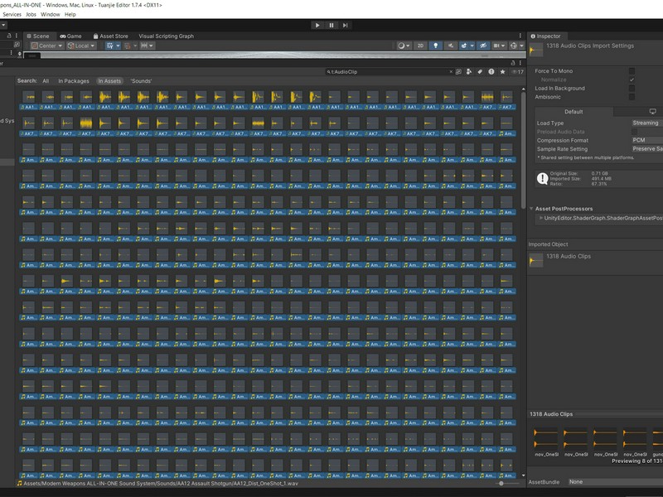Open the draw mode shading dropdown
This screenshot has width=663, height=497.
pyautogui.click(x=404, y=46)
